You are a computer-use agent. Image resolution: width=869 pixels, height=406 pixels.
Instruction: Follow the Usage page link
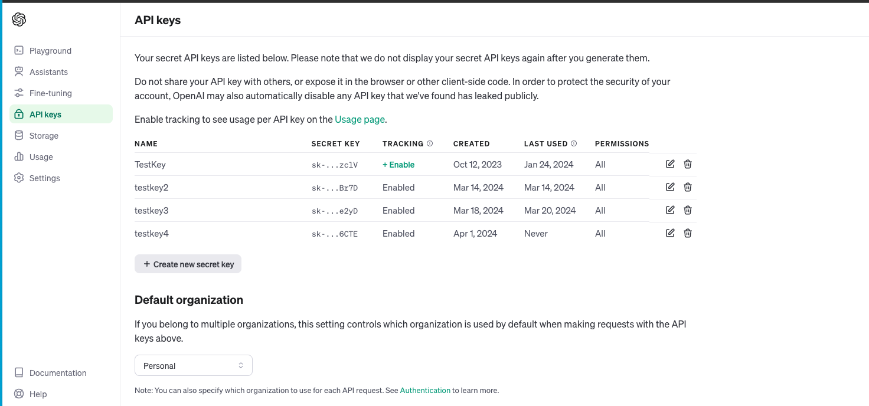tap(360, 119)
